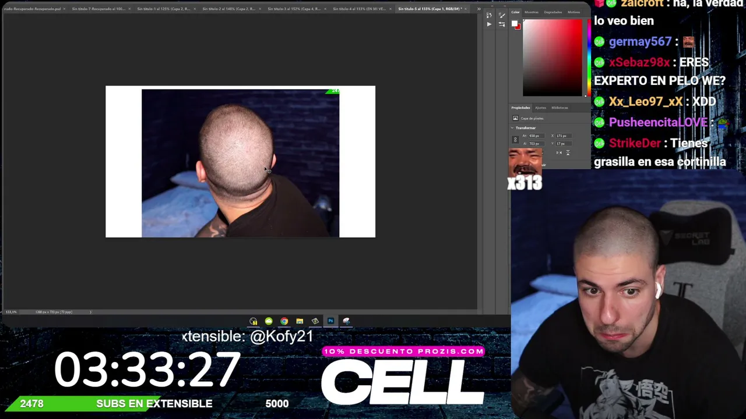Click the Capa de píxeles layer icon
The image size is (746, 419).
(515, 118)
